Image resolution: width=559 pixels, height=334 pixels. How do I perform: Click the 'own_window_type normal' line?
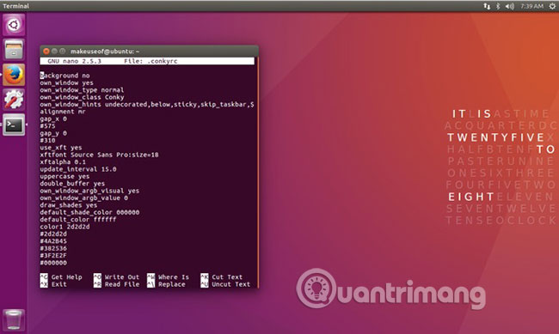tap(82, 90)
